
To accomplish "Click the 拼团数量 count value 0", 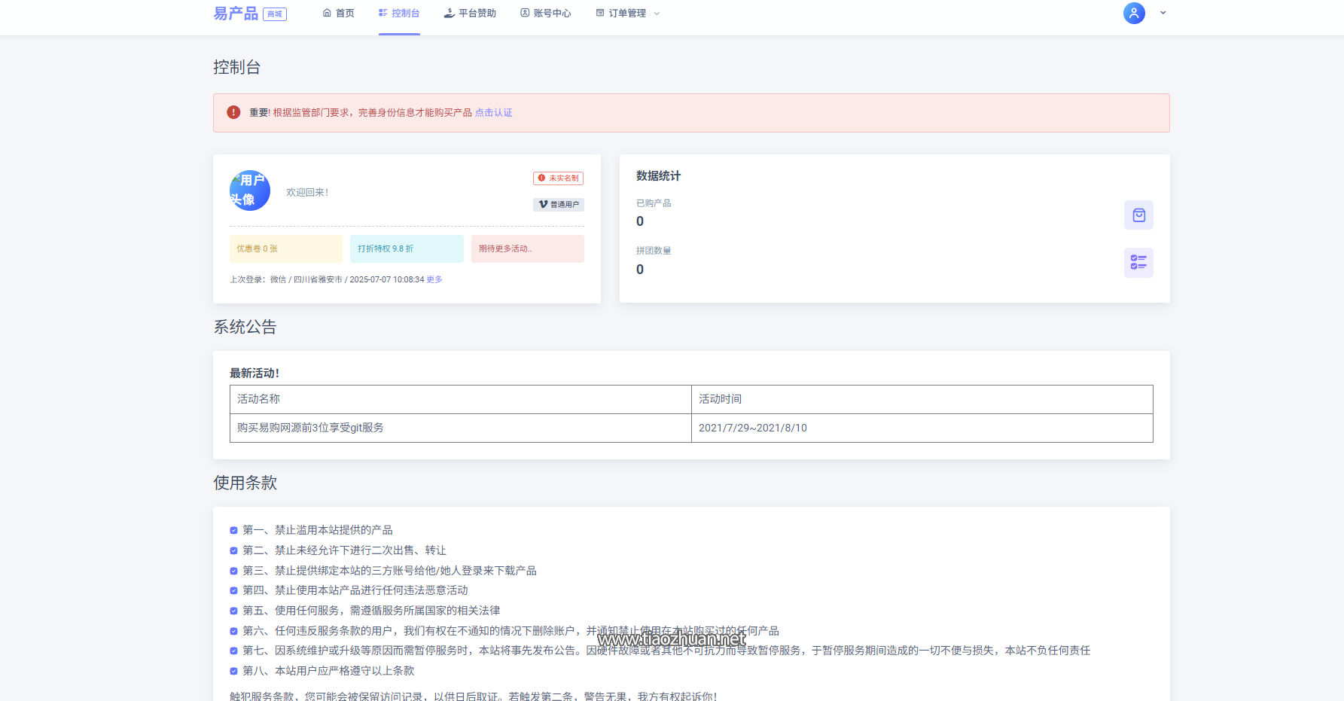I will (x=640, y=270).
